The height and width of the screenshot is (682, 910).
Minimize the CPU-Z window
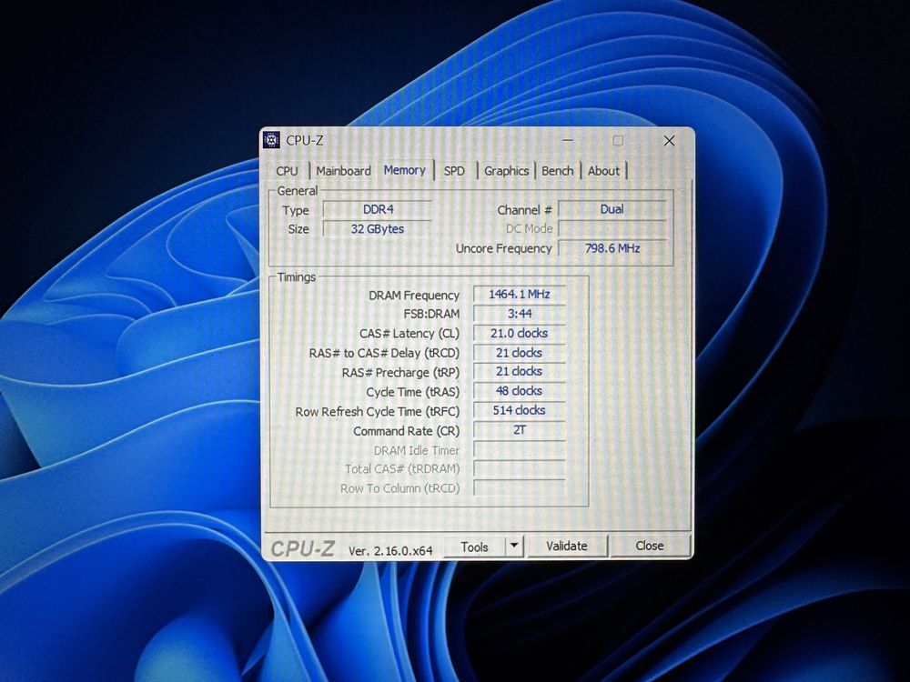[568, 140]
